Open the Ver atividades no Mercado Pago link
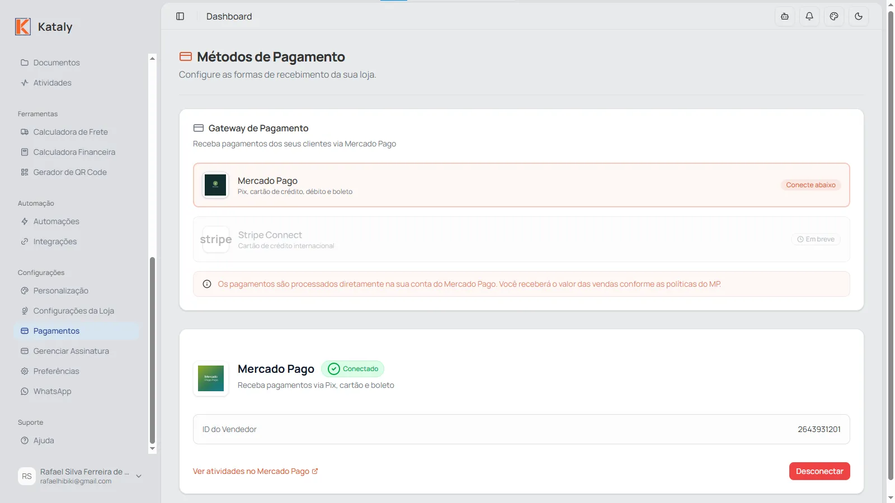 (x=256, y=471)
